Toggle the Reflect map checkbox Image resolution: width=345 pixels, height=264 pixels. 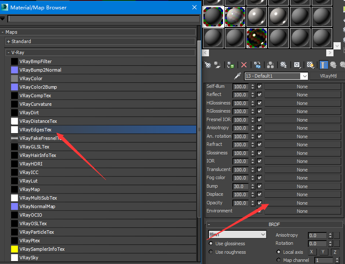coord(259,95)
